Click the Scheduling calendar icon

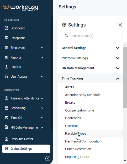(6, 108)
